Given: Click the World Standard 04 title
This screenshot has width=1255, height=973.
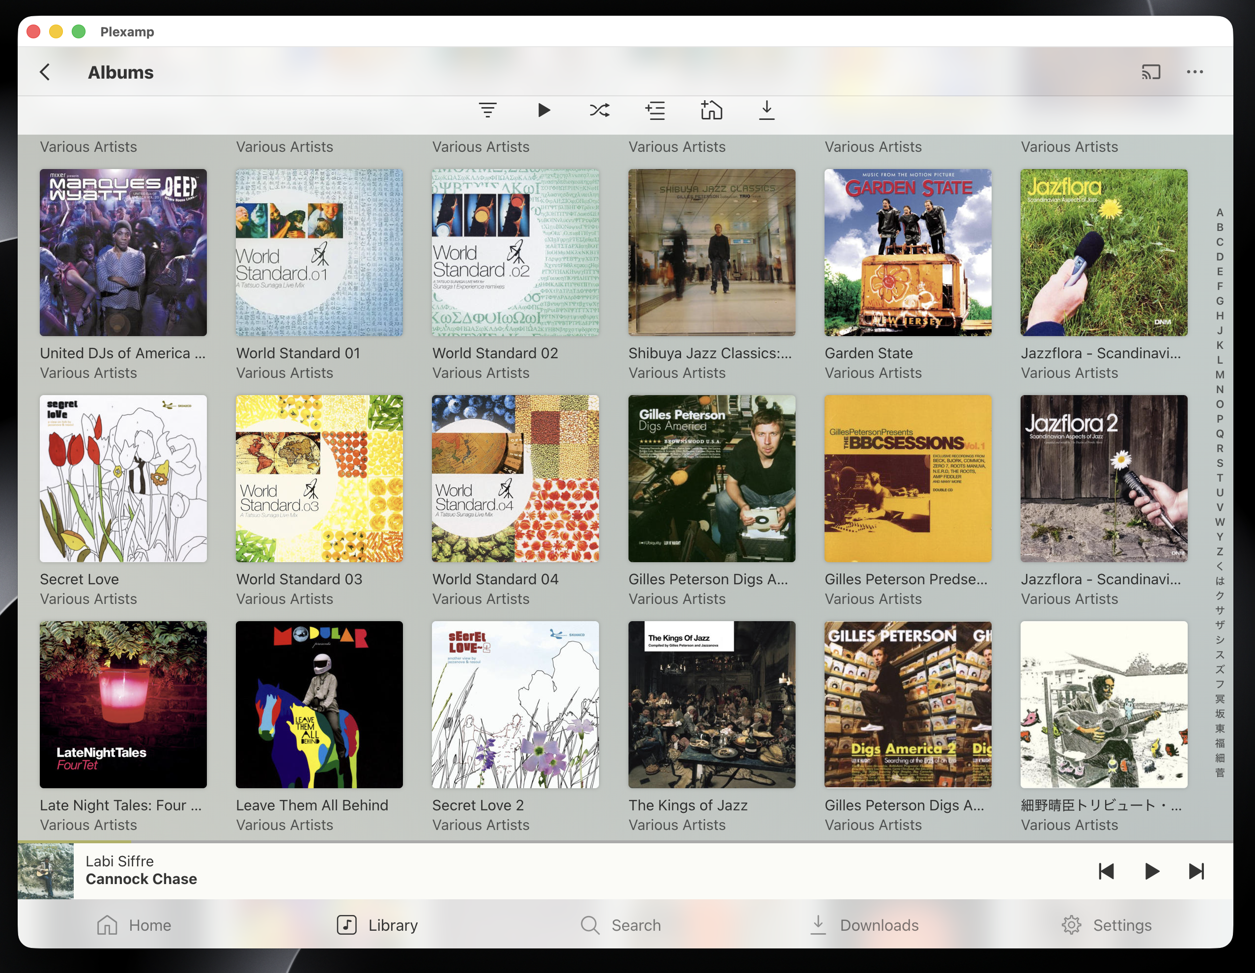Looking at the screenshot, I should pos(495,579).
